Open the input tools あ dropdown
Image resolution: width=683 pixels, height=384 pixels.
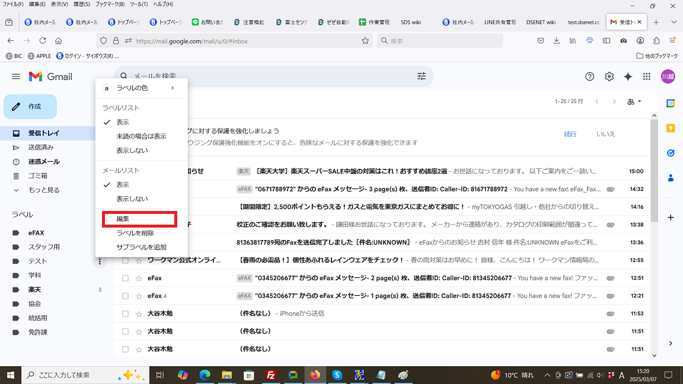pos(634,101)
